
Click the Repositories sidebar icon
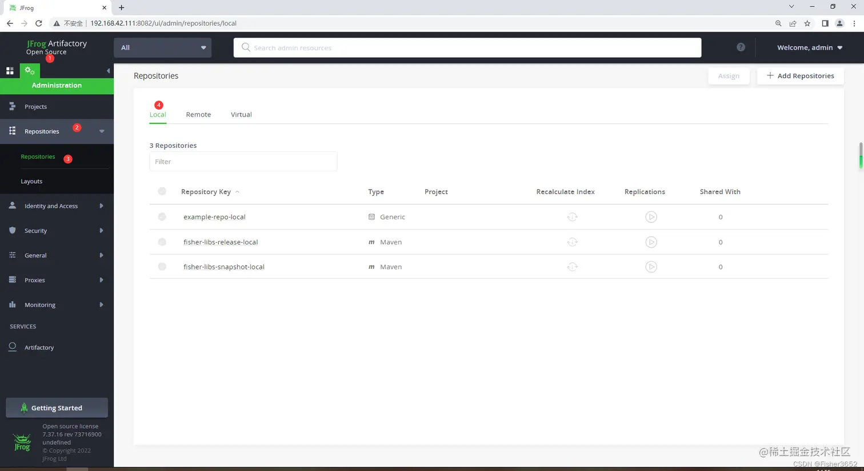point(12,131)
